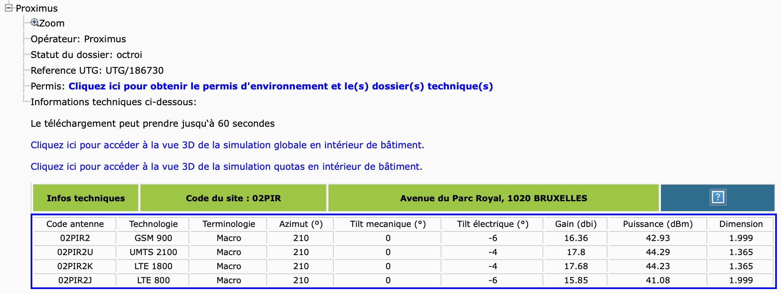This screenshot has height=294, width=781.
Task: Click the power value 44.23
Action: pos(658,266)
